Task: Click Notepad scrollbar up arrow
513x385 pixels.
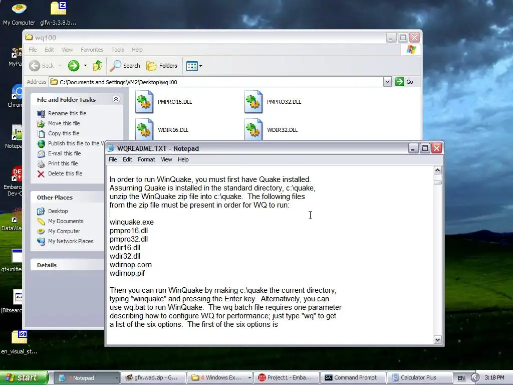Action: 437,170
